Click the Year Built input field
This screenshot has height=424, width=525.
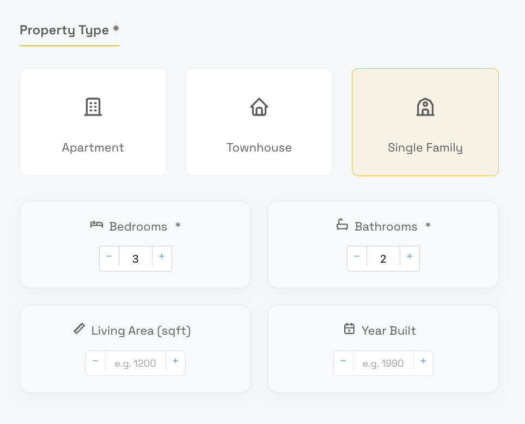pos(383,363)
